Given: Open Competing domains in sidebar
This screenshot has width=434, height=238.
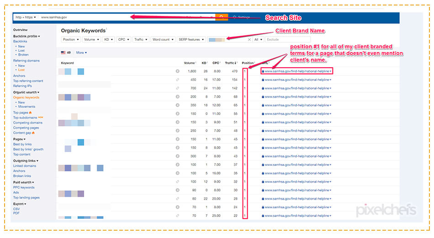Looking at the screenshot, I should click(28, 122).
